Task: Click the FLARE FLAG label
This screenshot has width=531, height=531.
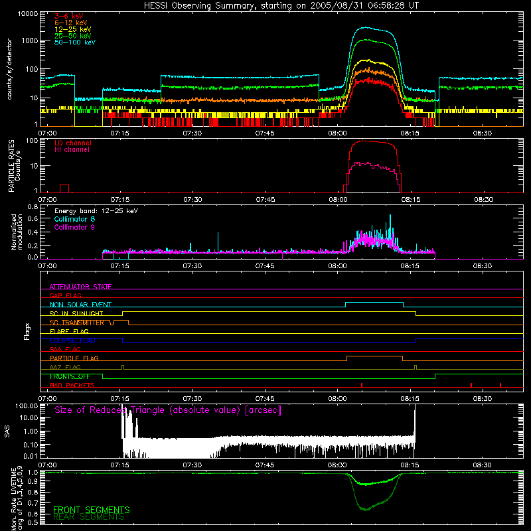Action: (69, 331)
